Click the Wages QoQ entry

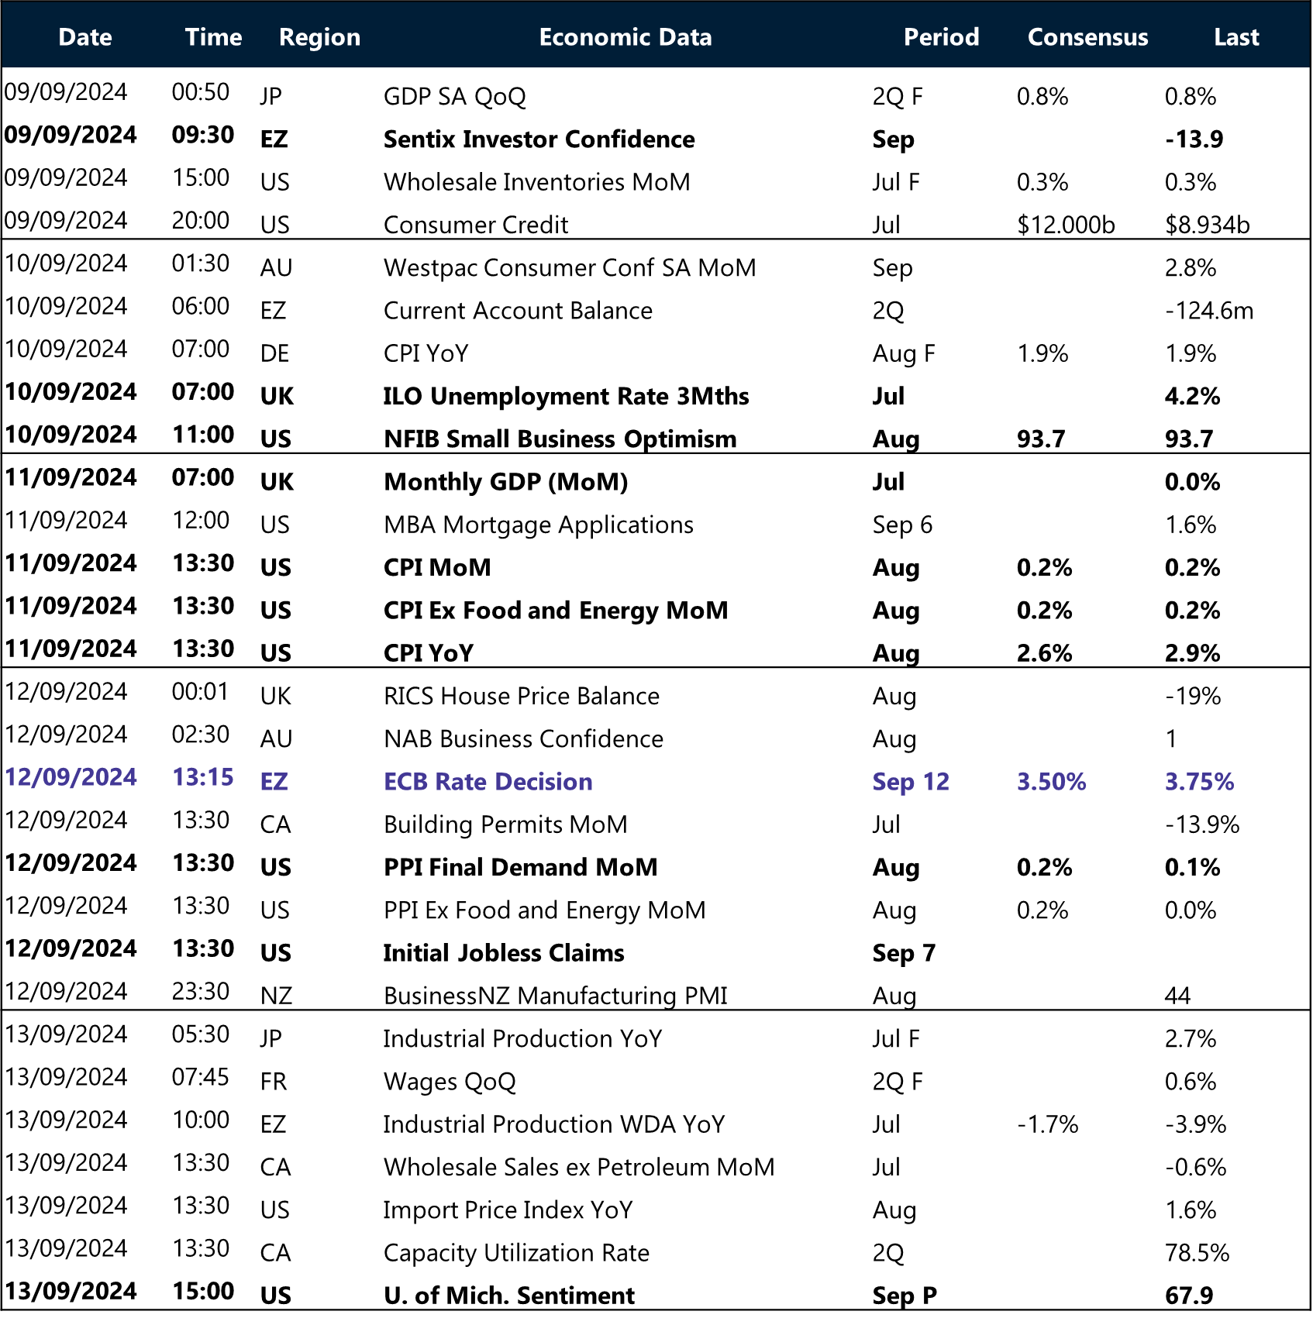(x=450, y=1082)
